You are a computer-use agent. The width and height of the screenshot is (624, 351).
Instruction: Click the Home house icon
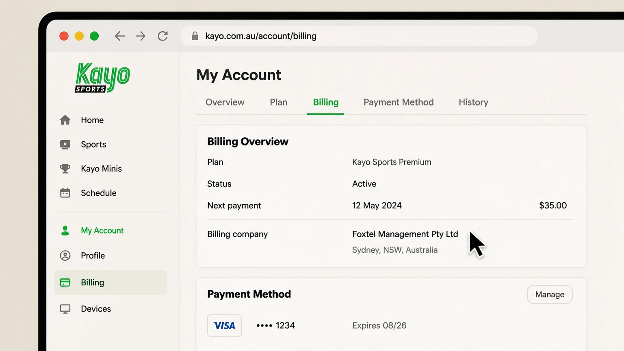65,120
